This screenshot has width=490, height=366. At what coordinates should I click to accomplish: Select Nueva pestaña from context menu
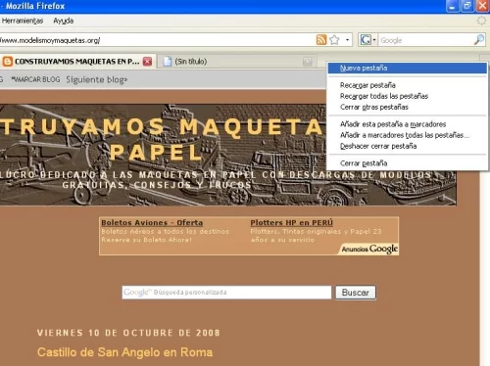(x=408, y=69)
